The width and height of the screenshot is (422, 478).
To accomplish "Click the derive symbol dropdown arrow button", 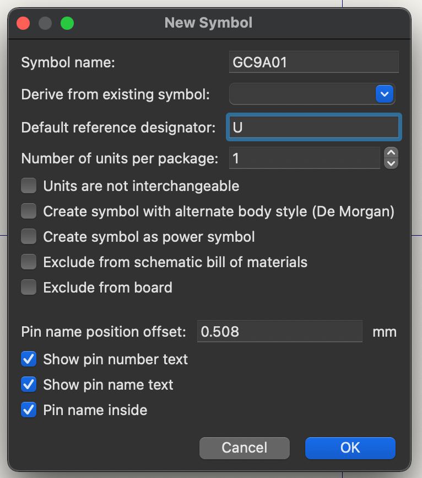I will pos(385,94).
